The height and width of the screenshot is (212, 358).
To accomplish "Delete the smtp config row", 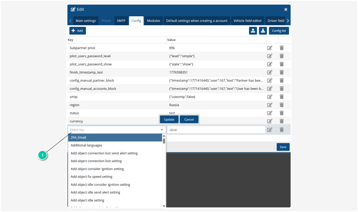I will coord(281,97).
